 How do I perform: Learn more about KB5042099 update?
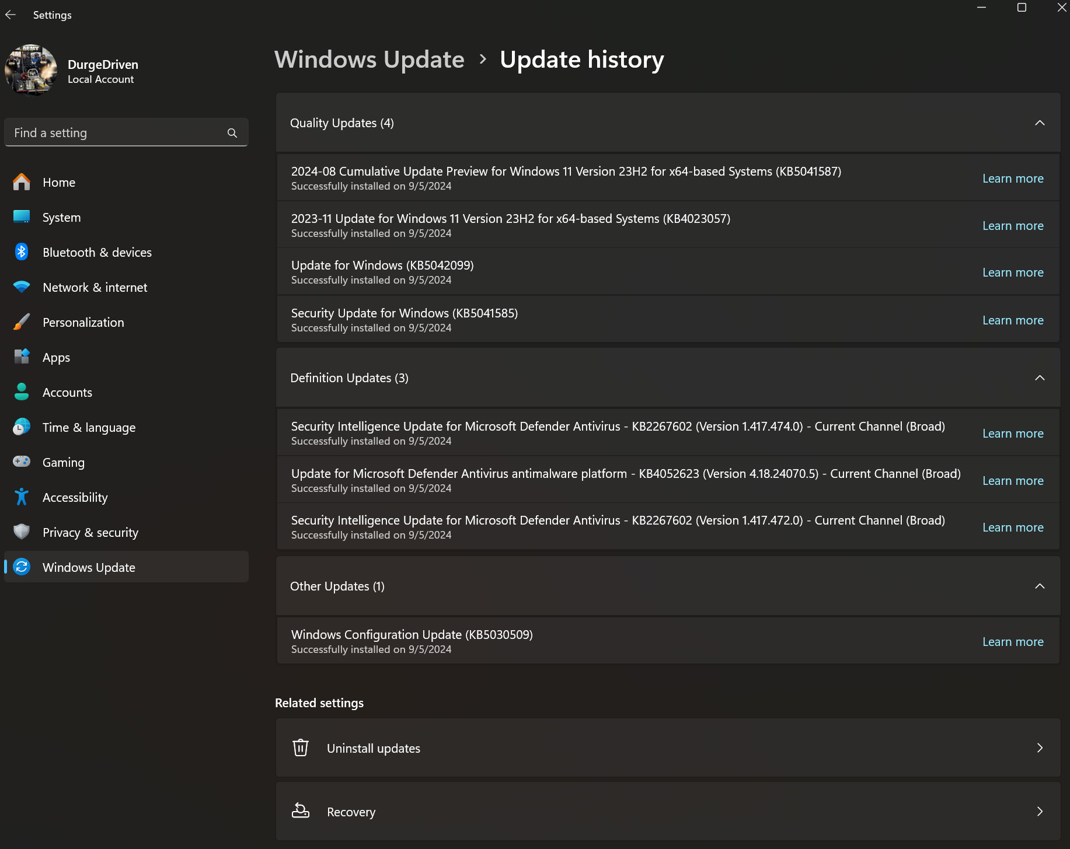point(1013,272)
